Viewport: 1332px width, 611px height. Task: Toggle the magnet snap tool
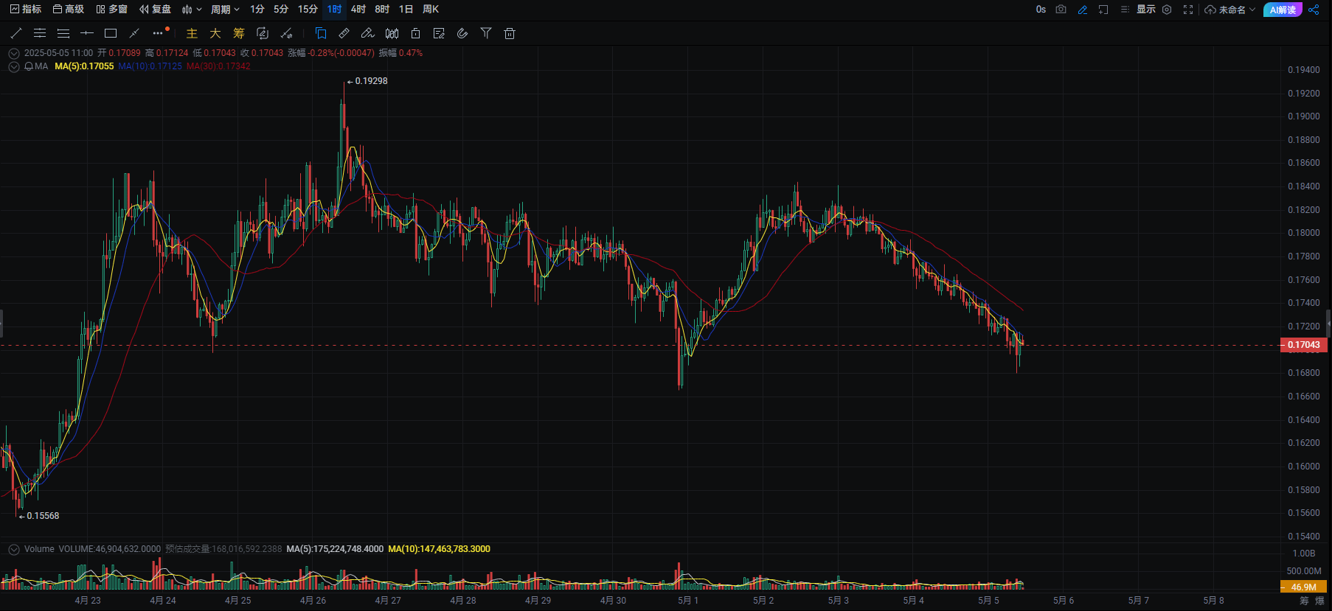point(462,33)
